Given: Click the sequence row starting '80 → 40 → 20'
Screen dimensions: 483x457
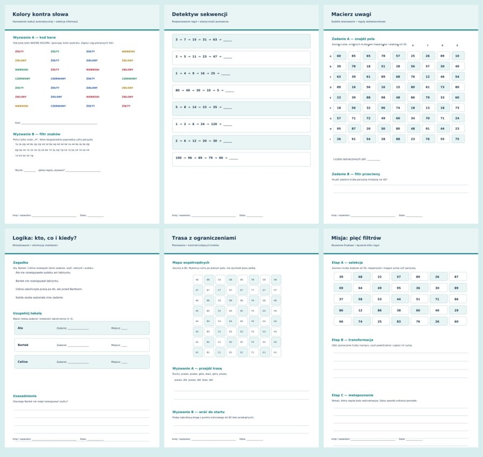Looking at the screenshot, I should [x=241, y=92].
